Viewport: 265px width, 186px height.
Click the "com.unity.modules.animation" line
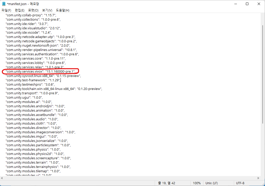point(35,110)
